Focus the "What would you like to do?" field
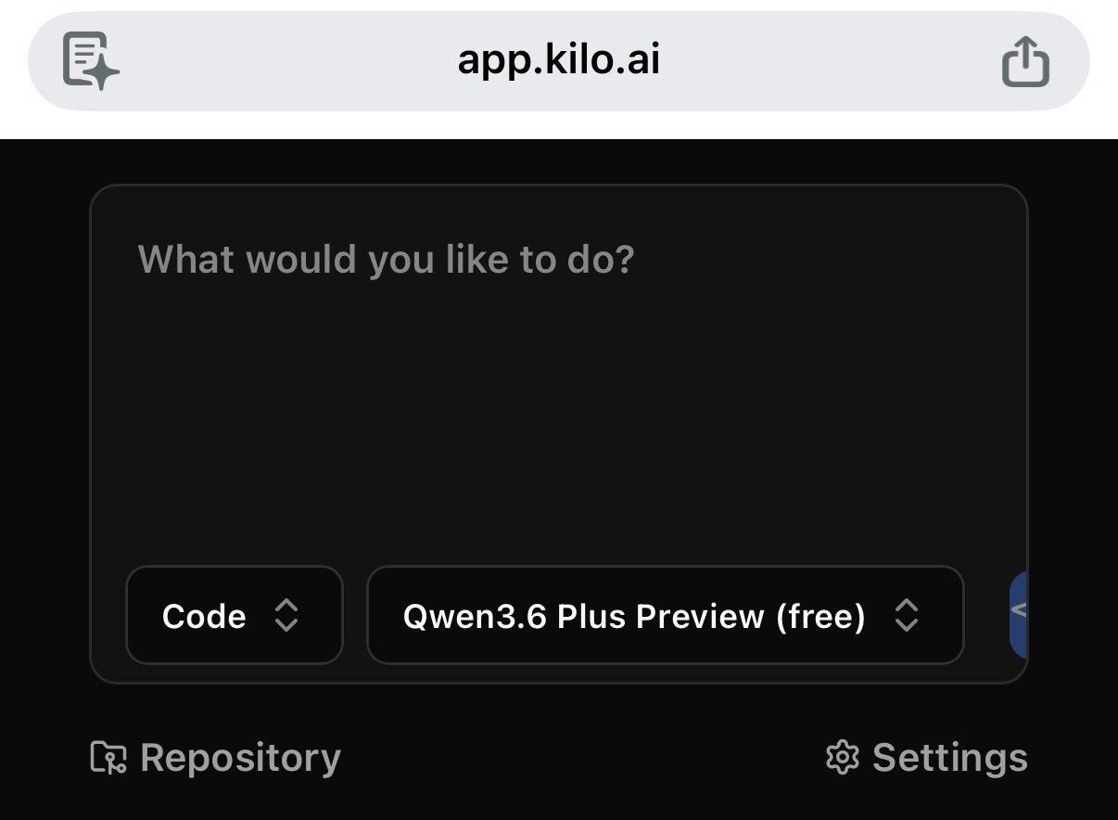 pos(386,260)
